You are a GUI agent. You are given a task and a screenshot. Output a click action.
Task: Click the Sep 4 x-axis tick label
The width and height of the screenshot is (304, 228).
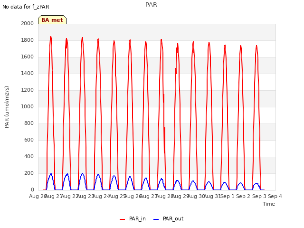(275, 196)
